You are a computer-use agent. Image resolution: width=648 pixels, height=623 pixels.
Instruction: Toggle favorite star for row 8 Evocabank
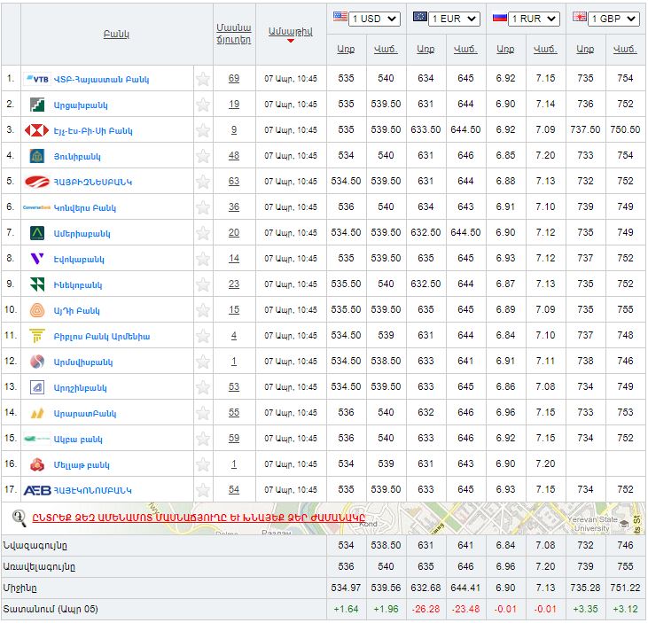click(203, 259)
